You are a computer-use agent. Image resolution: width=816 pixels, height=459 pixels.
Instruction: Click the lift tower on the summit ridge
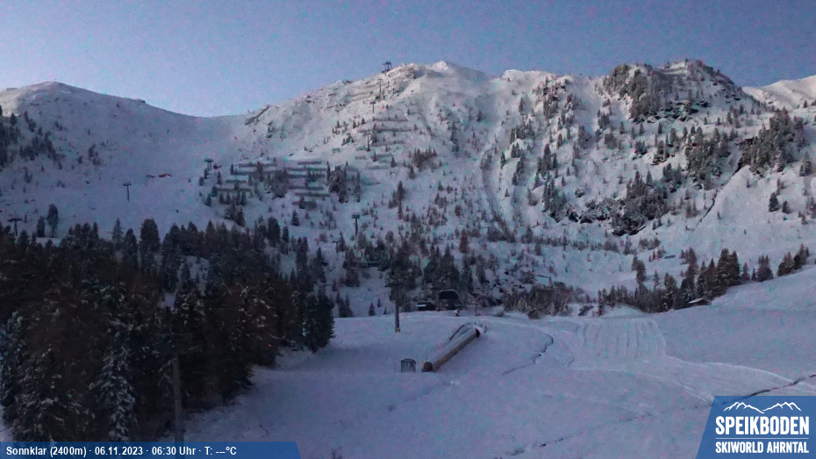[387, 67]
